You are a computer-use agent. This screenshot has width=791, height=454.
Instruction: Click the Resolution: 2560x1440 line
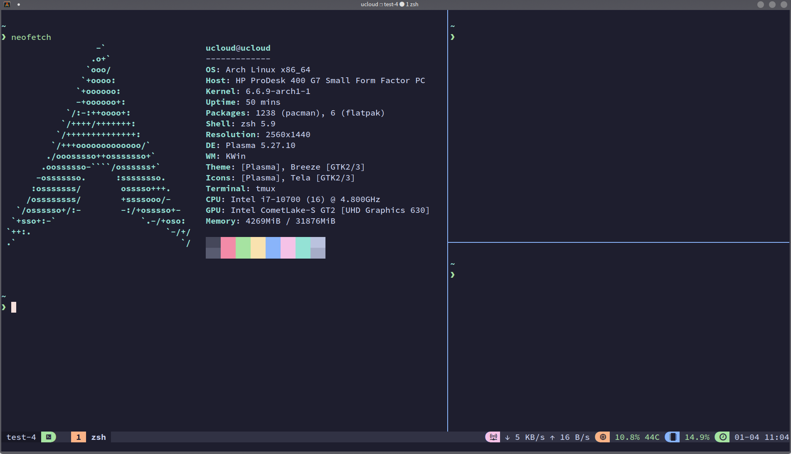click(258, 134)
